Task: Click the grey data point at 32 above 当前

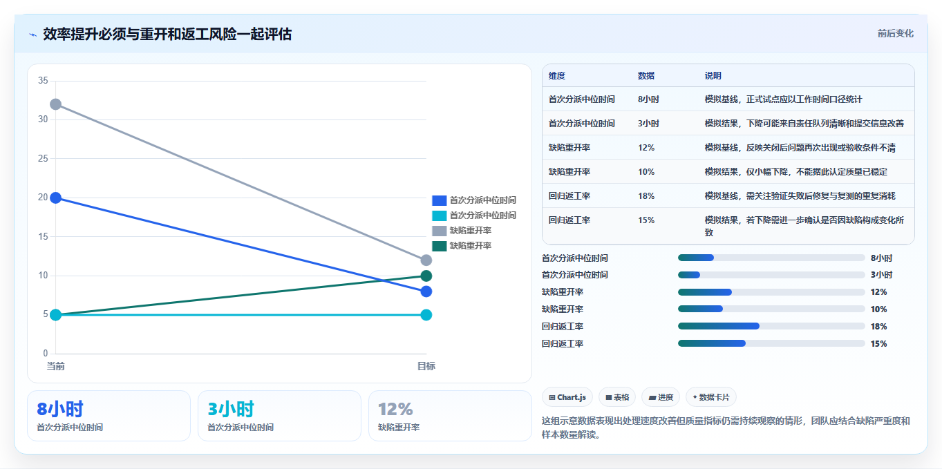Action: [x=56, y=104]
